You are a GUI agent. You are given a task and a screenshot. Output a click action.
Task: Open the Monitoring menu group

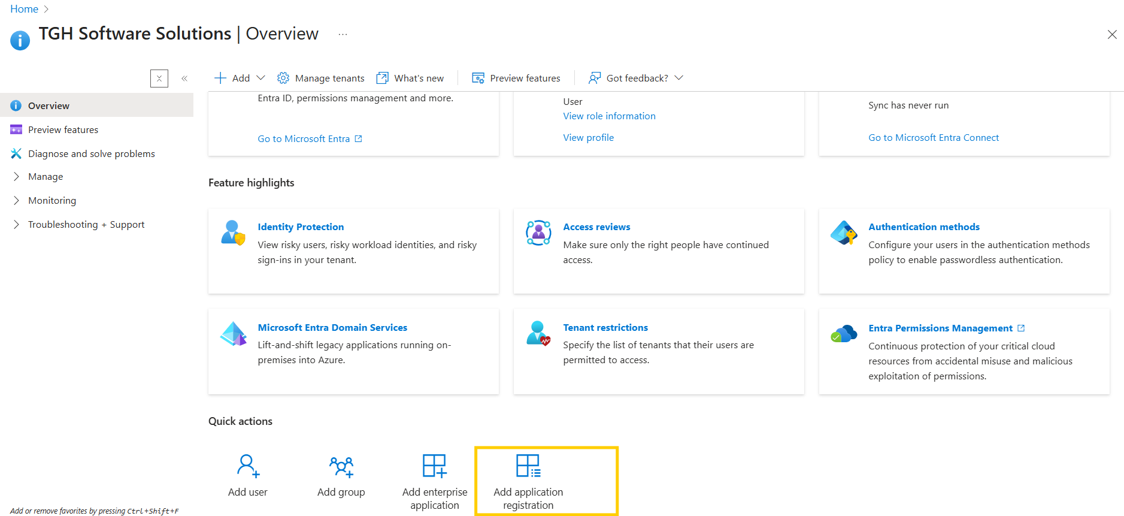coord(52,200)
